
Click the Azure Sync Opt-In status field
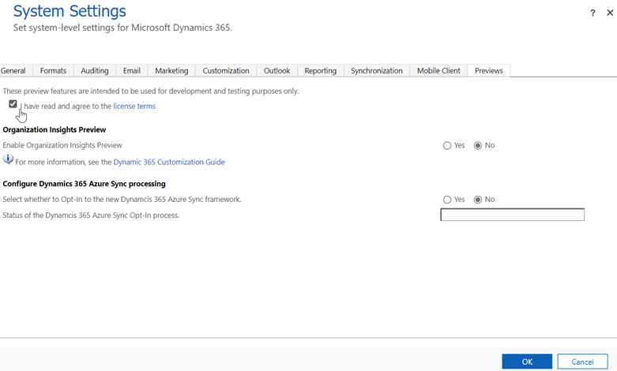point(512,215)
